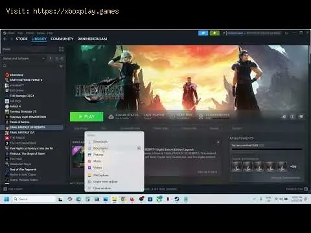Viewport: 311px width, 233px height.
Task: Dismiss the DLC upgrade banner
Action: (x=218, y=142)
